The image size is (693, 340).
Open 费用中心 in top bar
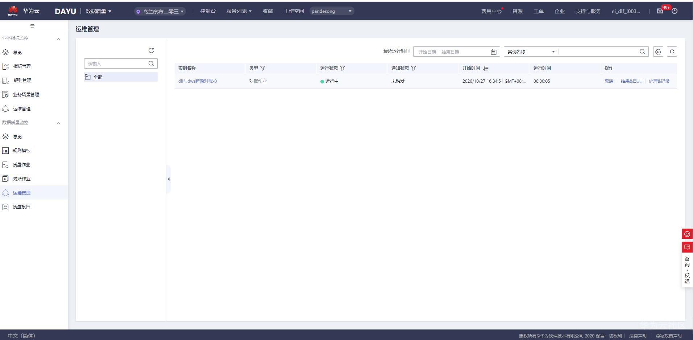(x=491, y=11)
